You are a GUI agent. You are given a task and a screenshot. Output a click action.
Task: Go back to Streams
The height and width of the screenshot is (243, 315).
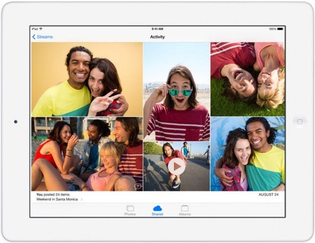point(44,37)
